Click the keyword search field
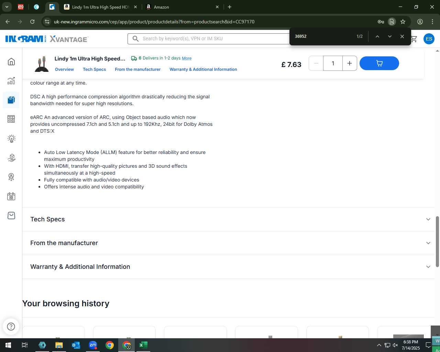 (x=215, y=38)
